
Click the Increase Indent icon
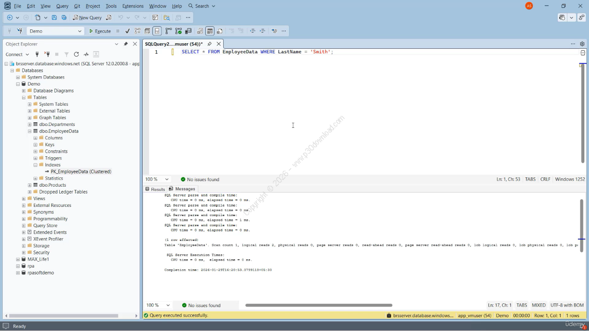pos(262,31)
